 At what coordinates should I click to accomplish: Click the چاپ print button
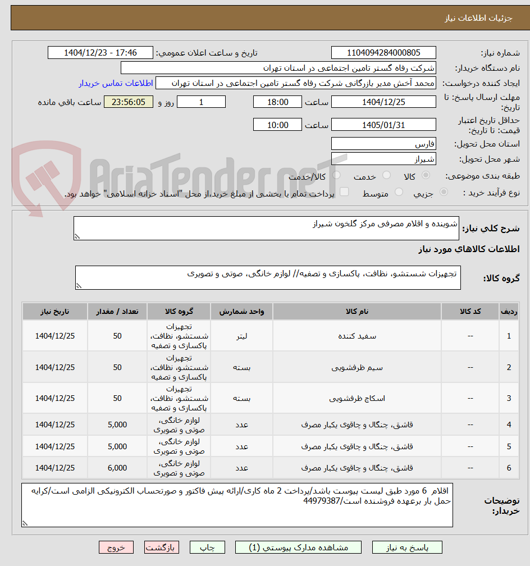[x=207, y=547]
